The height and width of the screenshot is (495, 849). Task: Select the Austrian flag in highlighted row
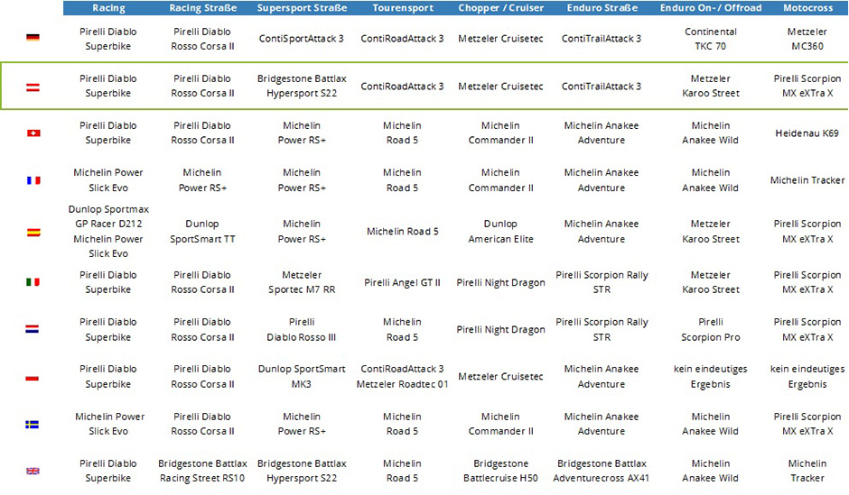click(x=33, y=87)
